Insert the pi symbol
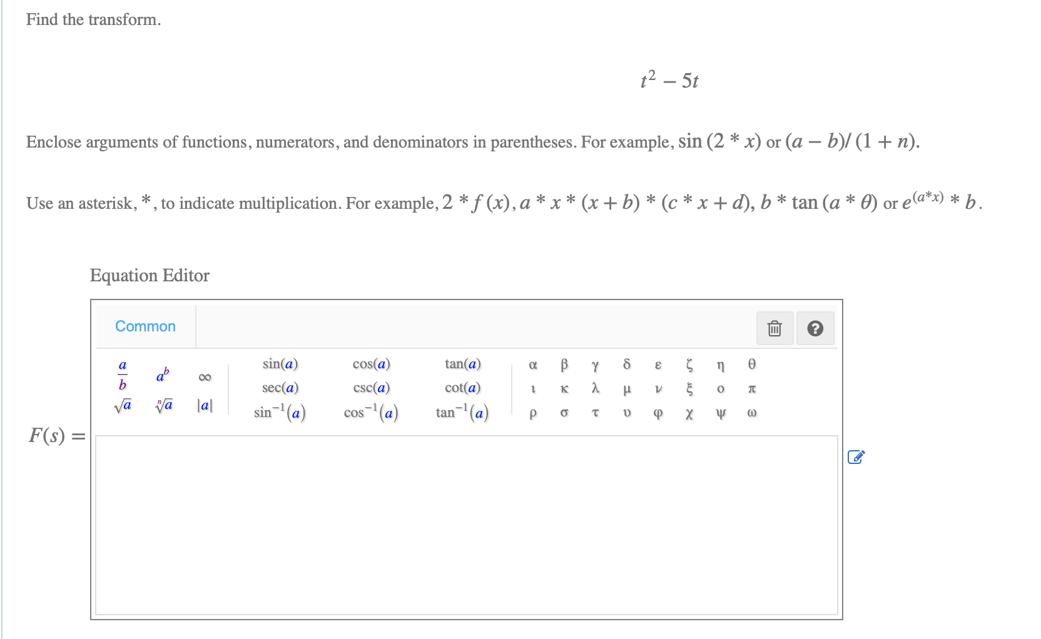 click(x=752, y=388)
